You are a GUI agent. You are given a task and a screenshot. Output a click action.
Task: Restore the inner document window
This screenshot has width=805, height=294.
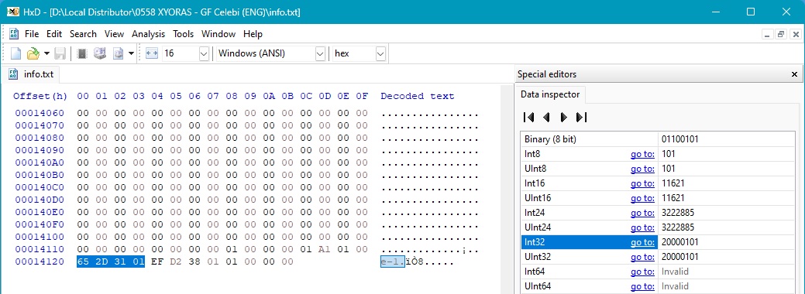coord(781,34)
